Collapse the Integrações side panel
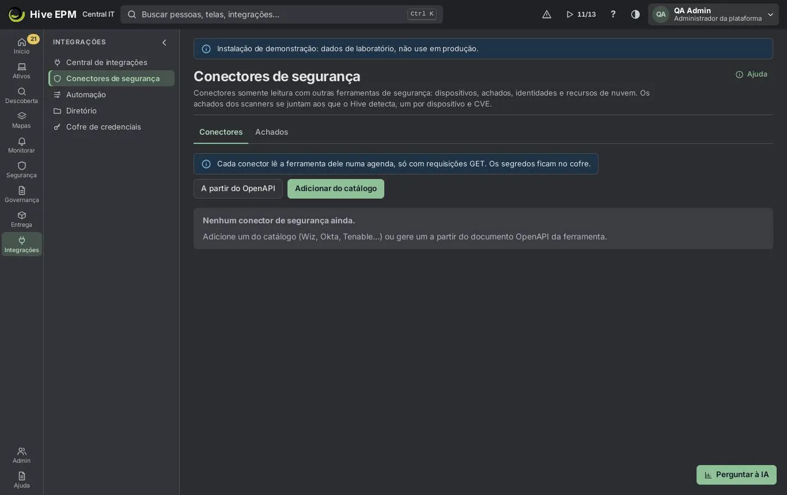Image resolution: width=787 pixels, height=495 pixels. [164, 43]
